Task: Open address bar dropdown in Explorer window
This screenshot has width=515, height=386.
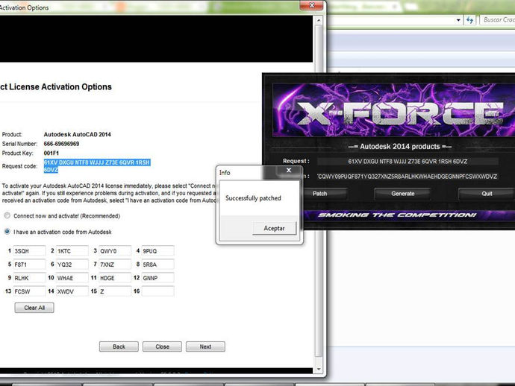Action: click(x=458, y=20)
